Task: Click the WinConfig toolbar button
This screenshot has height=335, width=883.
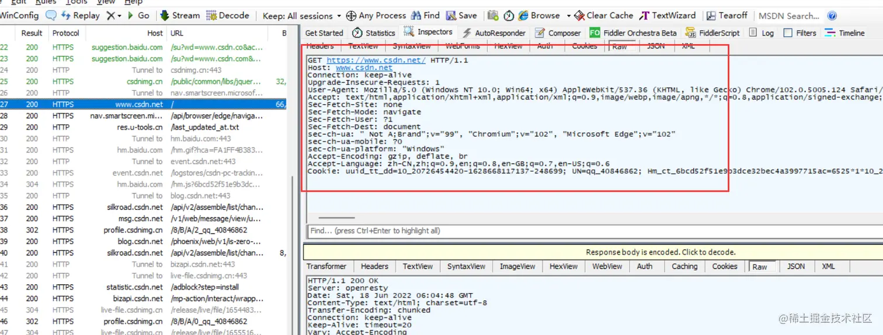Action: [x=19, y=16]
